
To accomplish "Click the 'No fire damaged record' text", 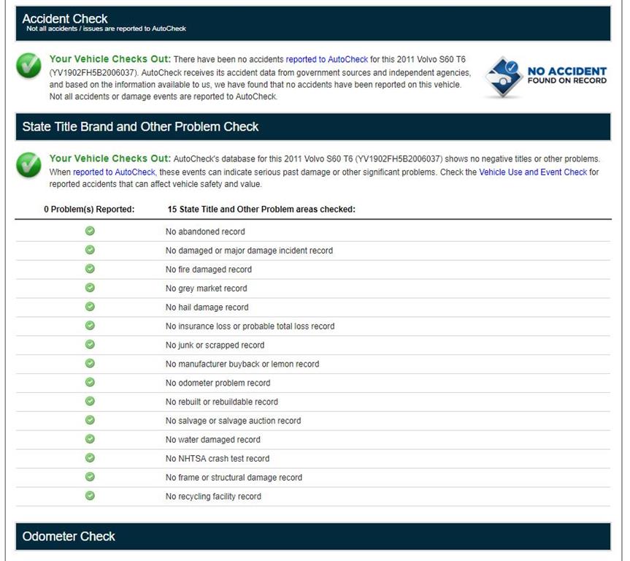I will (x=209, y=270).
